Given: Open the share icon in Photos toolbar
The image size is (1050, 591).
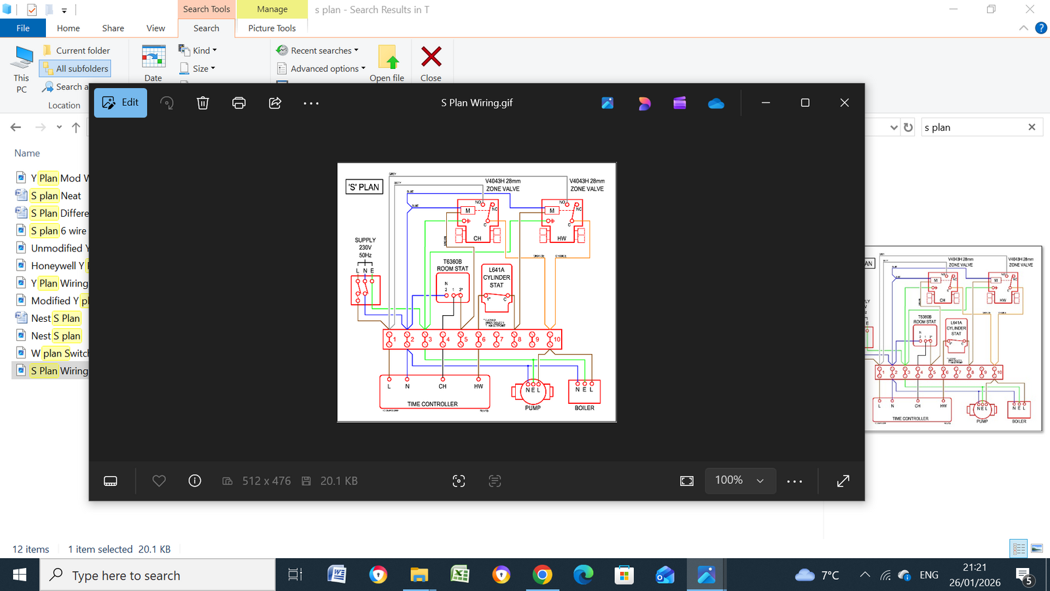Looking at the screenshot, I should coord(275,103).
